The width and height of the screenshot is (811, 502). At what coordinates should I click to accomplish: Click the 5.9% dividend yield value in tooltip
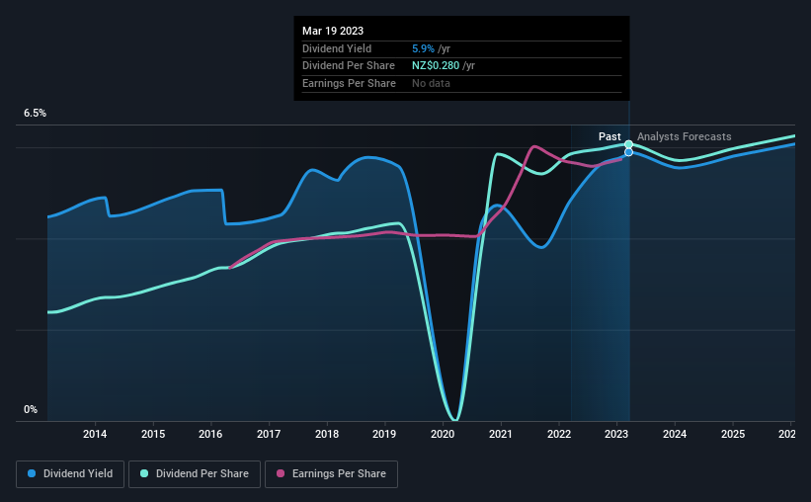423,48
